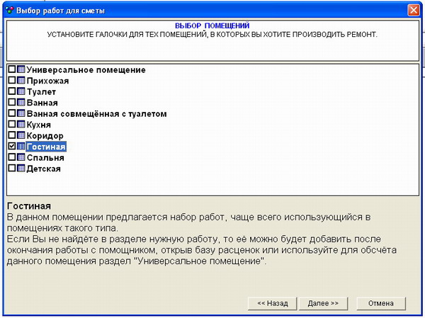Click the bold Гостиная description title
The image size is (425, 318).
tap(29, 206)
